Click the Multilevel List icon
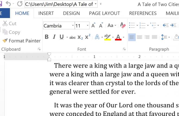The image size is (179, 116). (x=153, y=25)
